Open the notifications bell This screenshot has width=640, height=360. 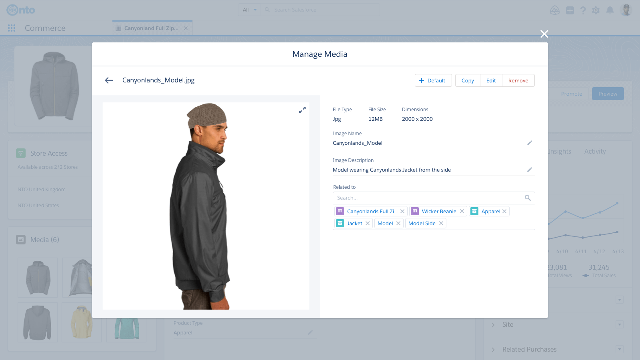point(610,10)
